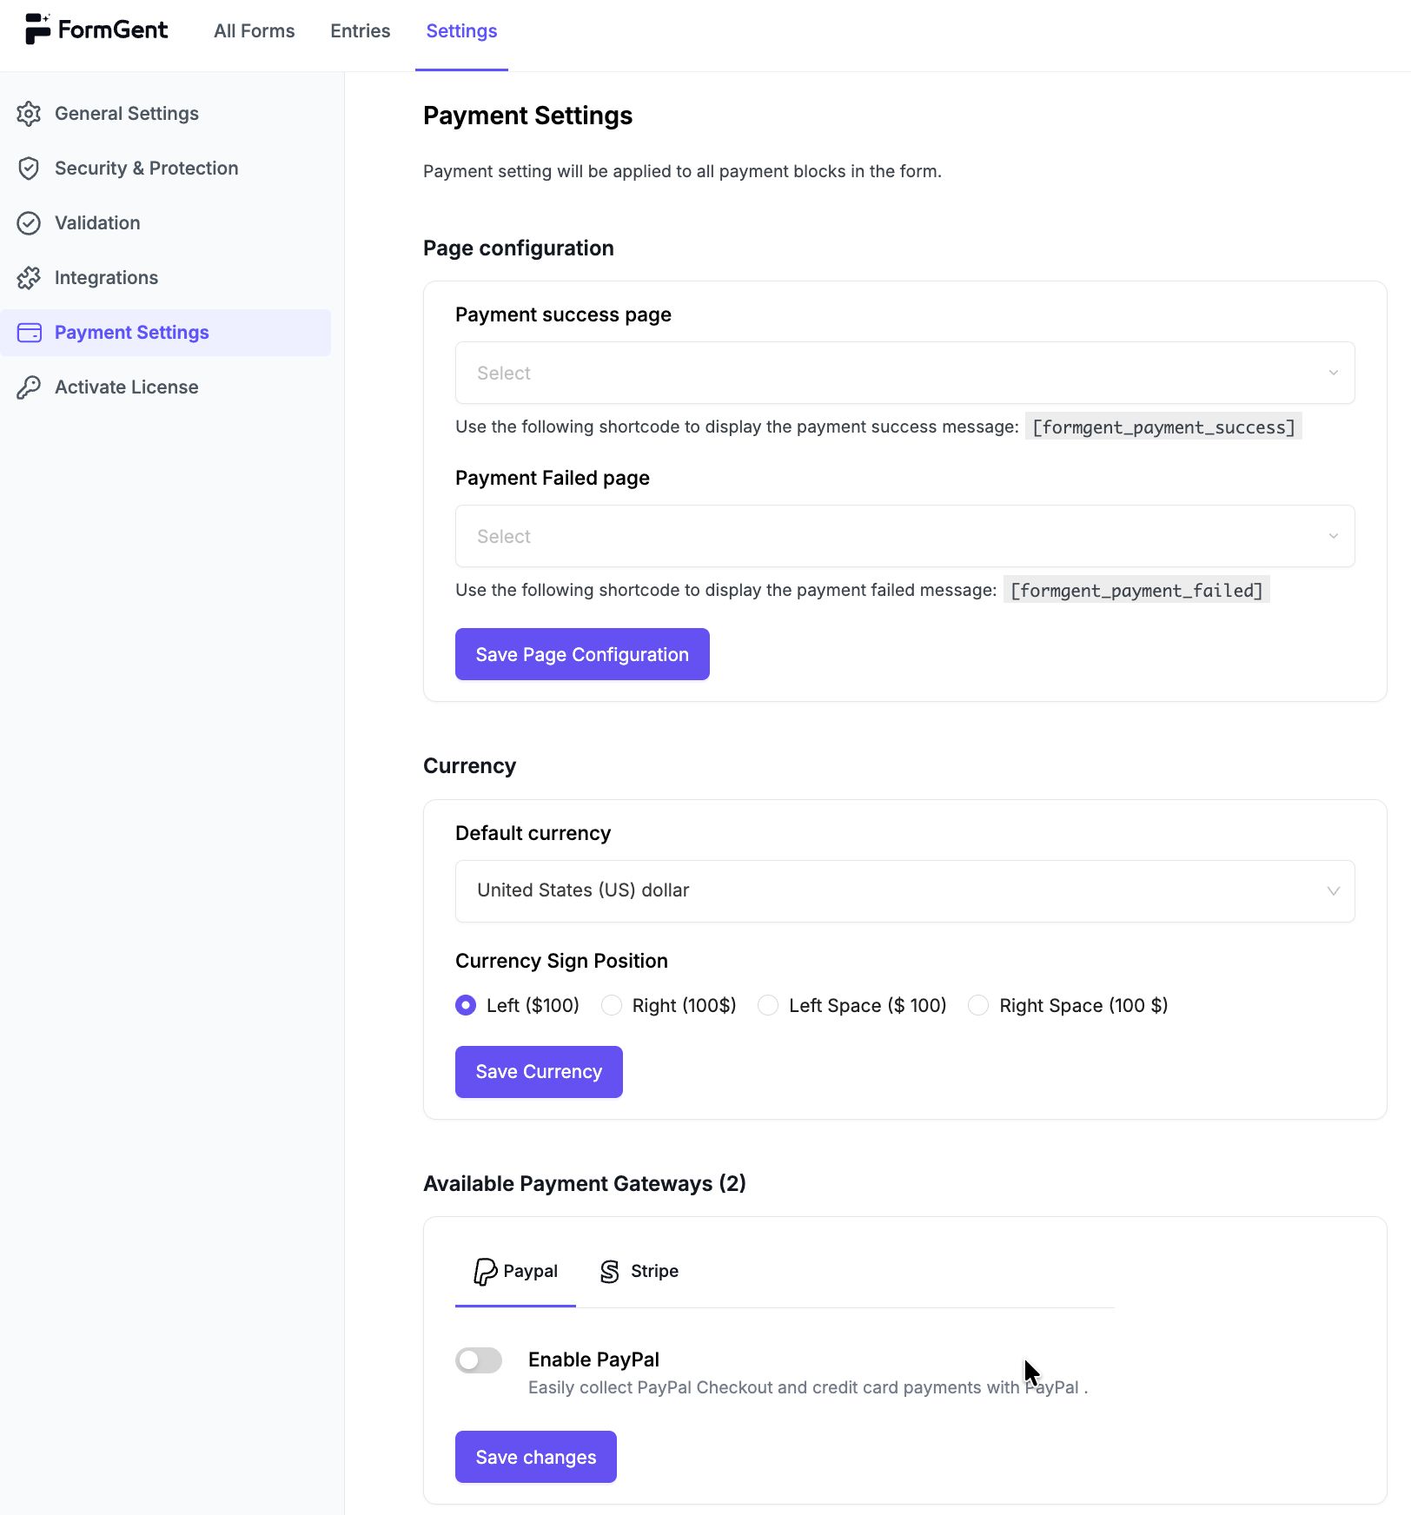Screen dimensions: 1411x1515
Task: Open Integrations in sidebar
Action: pos(165,278)
